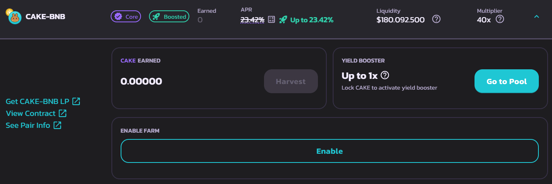The width and height of the screenshot is (552, 184).
Task: Click the Yield Booster help question icon
Action: coord(385,75)
